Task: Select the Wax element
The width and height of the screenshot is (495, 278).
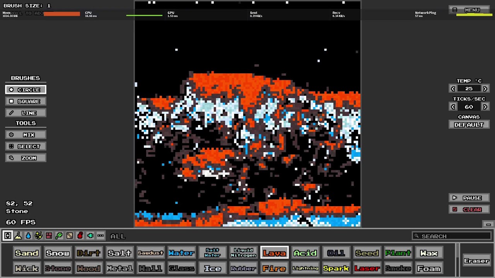Action: pos(429,253)
